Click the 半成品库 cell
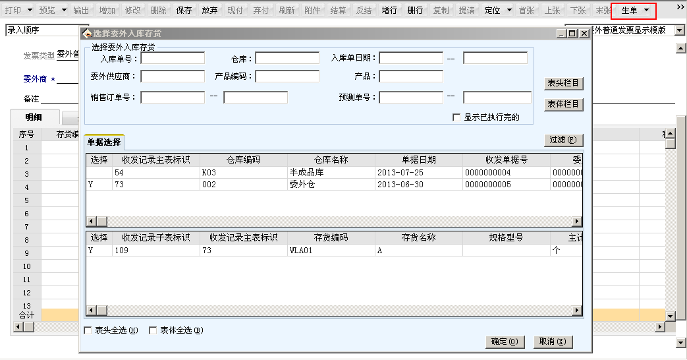The image size is (687, 360). tap(331, 173)
